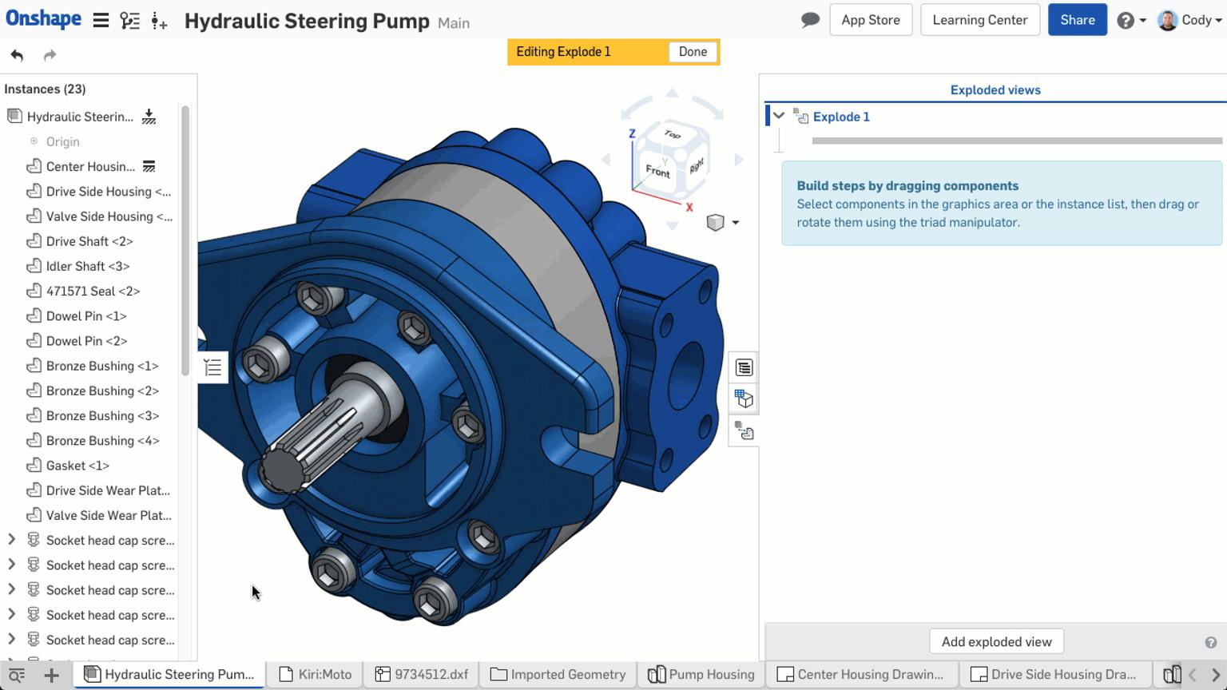Select the Drive Shaft instance in the list
This screenshot has height=690, width=1227.
coord(89,241)
